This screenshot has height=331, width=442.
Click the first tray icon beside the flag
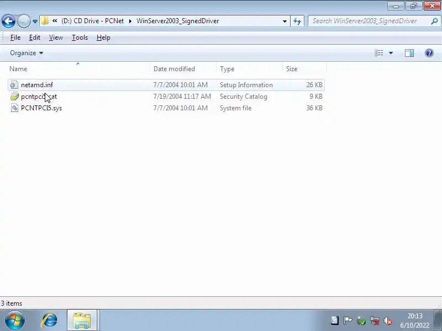click(335, 321)
